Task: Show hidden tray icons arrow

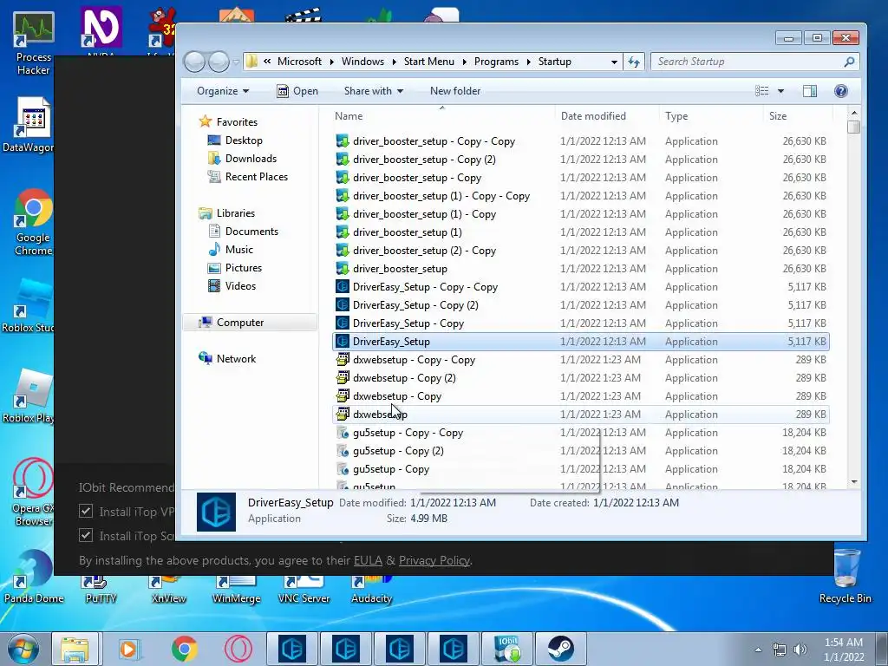Action: click(758, 650)
